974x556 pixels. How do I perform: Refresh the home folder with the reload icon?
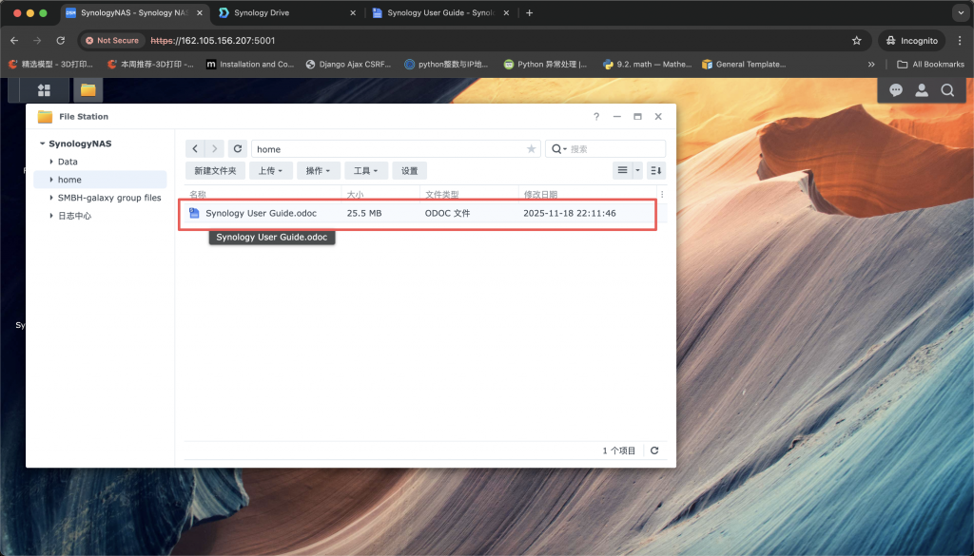(x=238, y=149)
